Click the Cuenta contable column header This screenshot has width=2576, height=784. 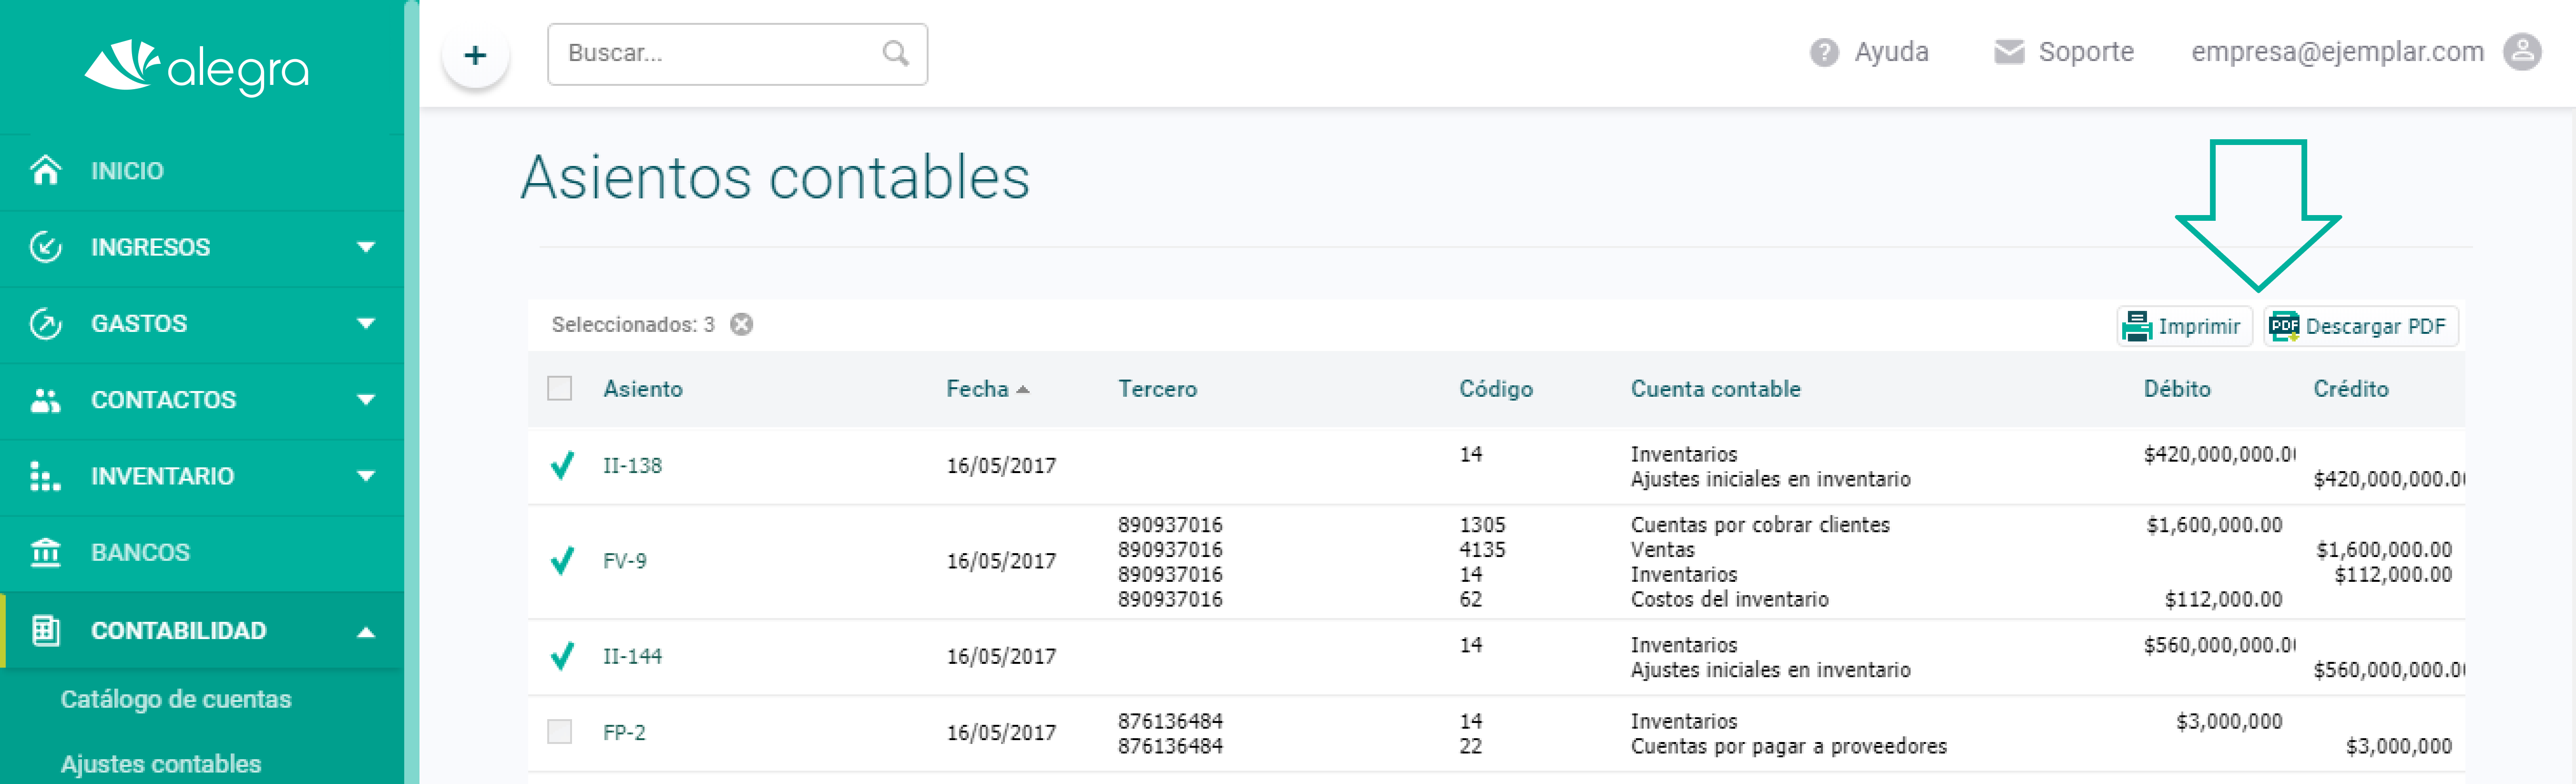[x=1715, y=389]
